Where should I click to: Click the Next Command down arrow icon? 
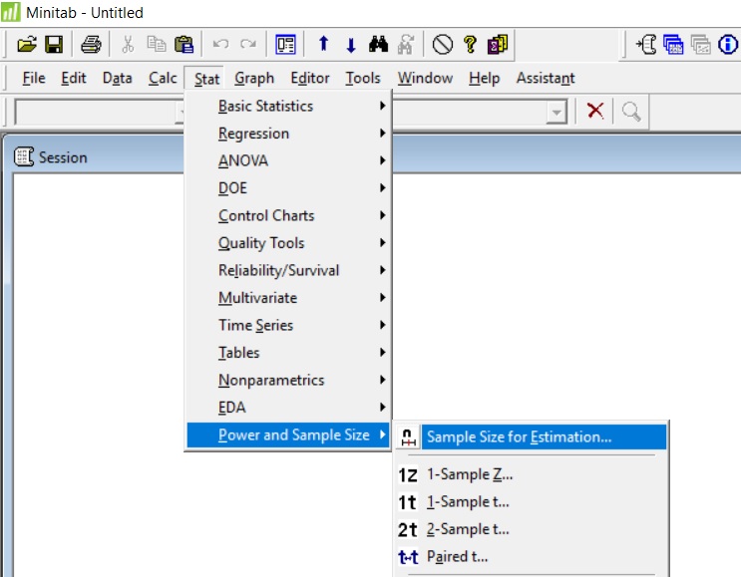[x=351, y=45]
